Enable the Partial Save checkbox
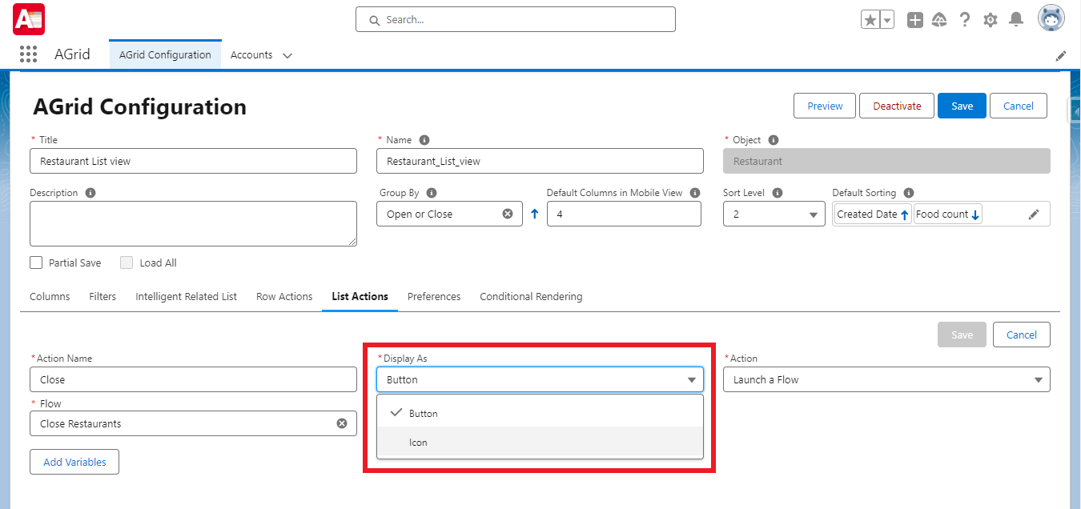The image size is (1081, 509). click(x=36, y=263)
